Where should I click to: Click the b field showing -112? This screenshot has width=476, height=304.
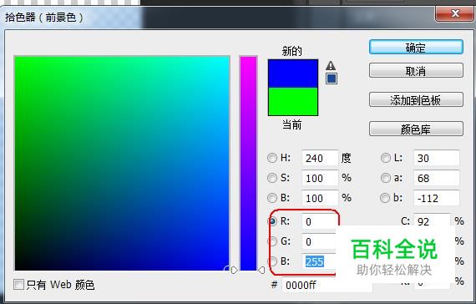point(437,198)
